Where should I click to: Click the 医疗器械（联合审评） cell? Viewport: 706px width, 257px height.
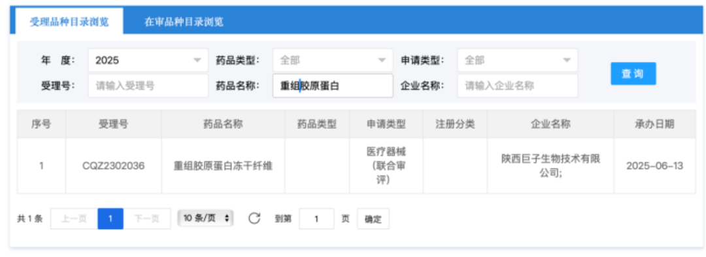[386, 165]
